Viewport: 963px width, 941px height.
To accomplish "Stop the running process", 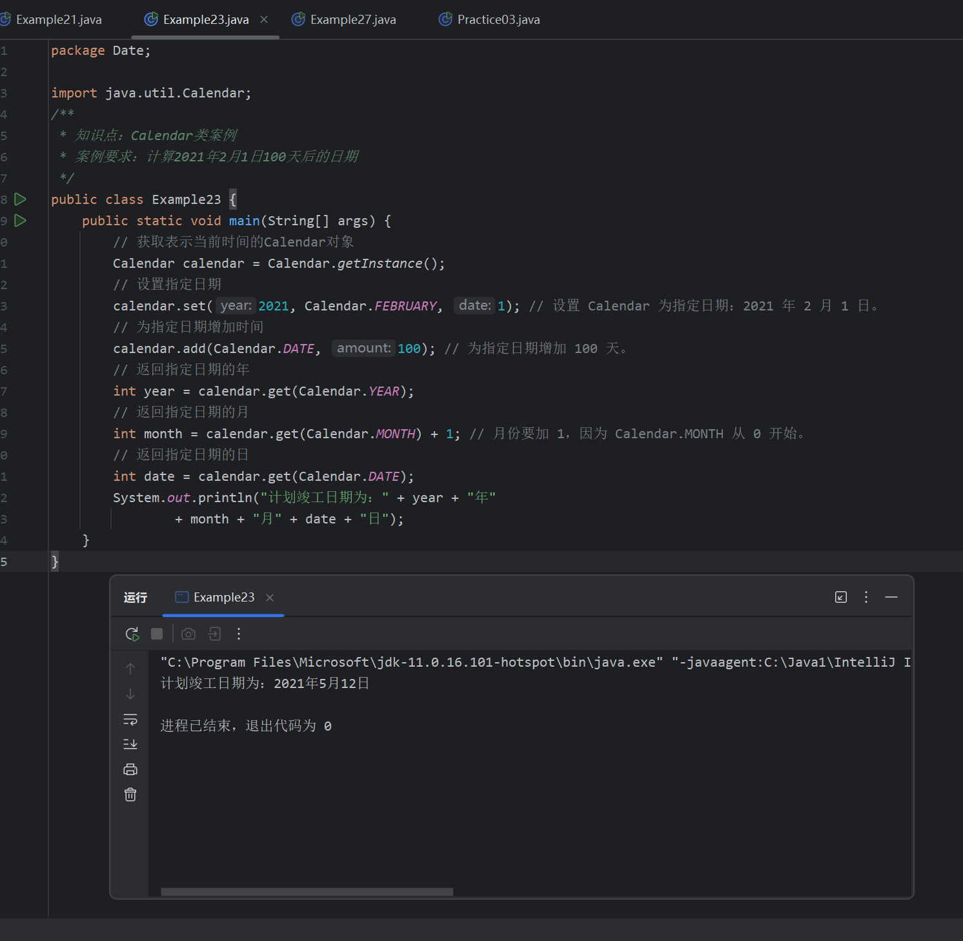I will click(x=157, y=634).
